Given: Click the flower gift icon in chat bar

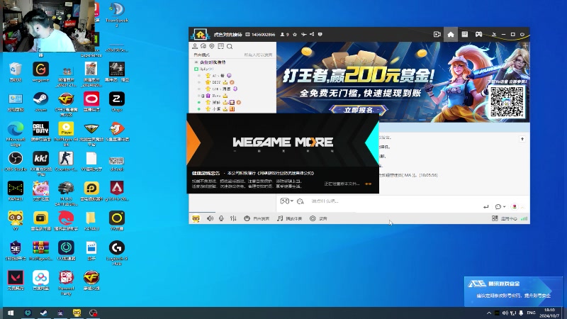Looking at the screenshot, I should click(x=515, y=207).
